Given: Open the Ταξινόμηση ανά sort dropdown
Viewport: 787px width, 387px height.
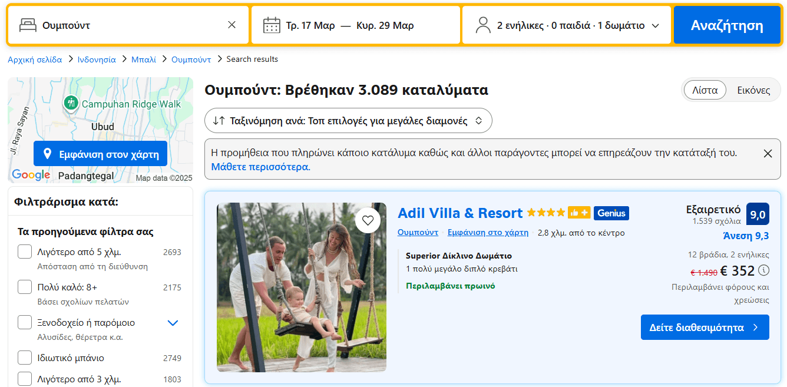Looking at the screenshot, I should click(x=348, y=121).
